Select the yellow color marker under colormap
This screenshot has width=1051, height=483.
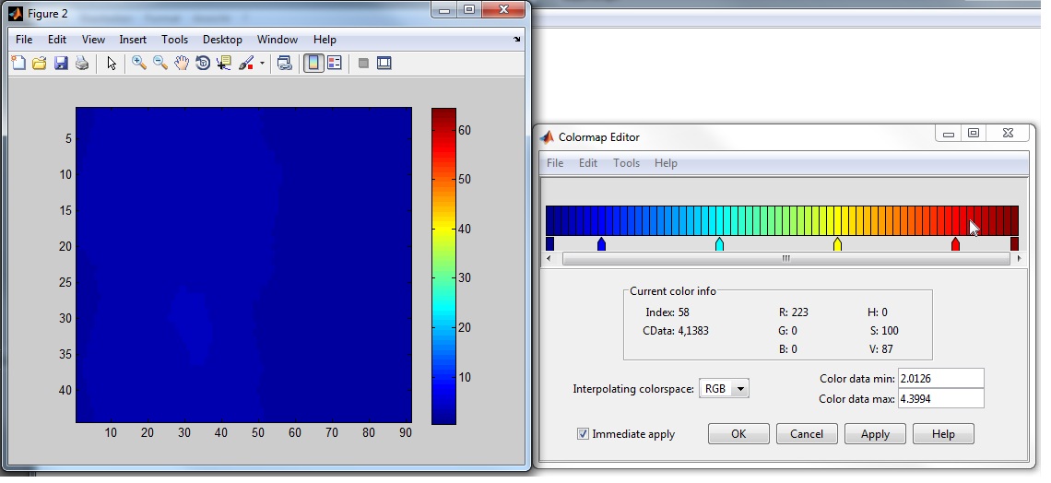tap(837, 244)
